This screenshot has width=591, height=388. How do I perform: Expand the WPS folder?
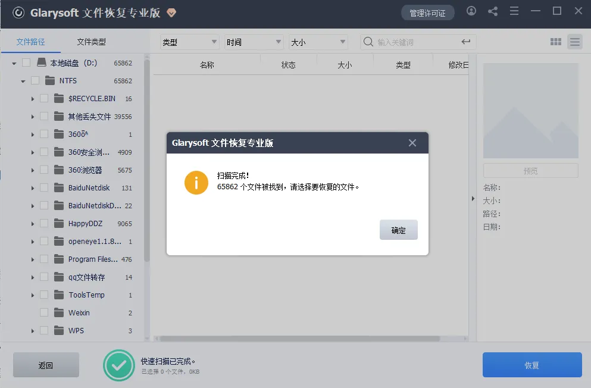(x=32, y=331)
